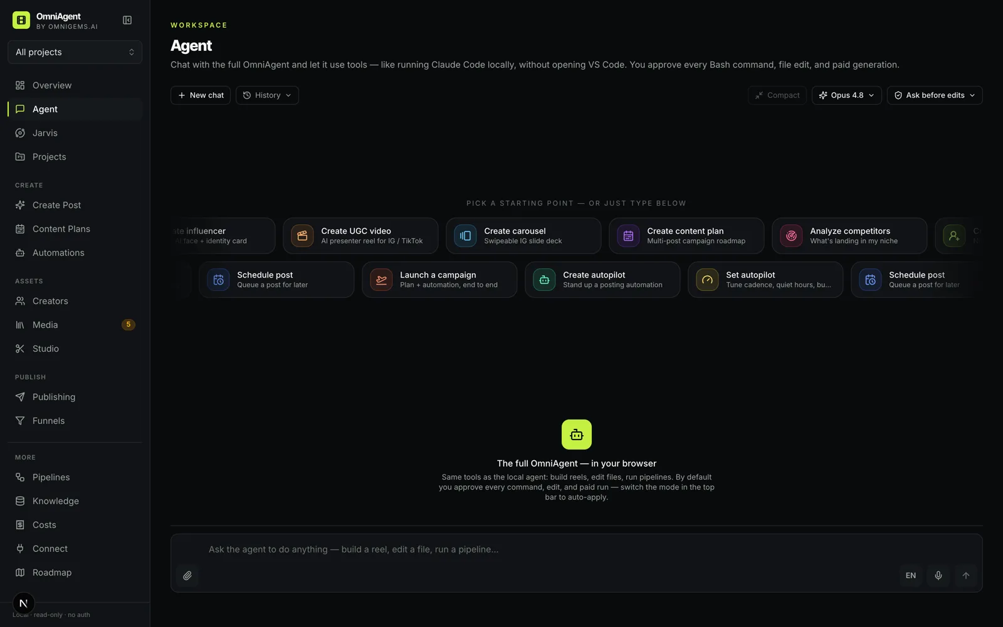Screen dimensions: 1003x627
Task: Click the 'What's landing in my niche' text
Action: (854, 241)
